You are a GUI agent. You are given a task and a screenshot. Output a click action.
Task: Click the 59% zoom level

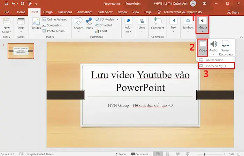point(231,154)
